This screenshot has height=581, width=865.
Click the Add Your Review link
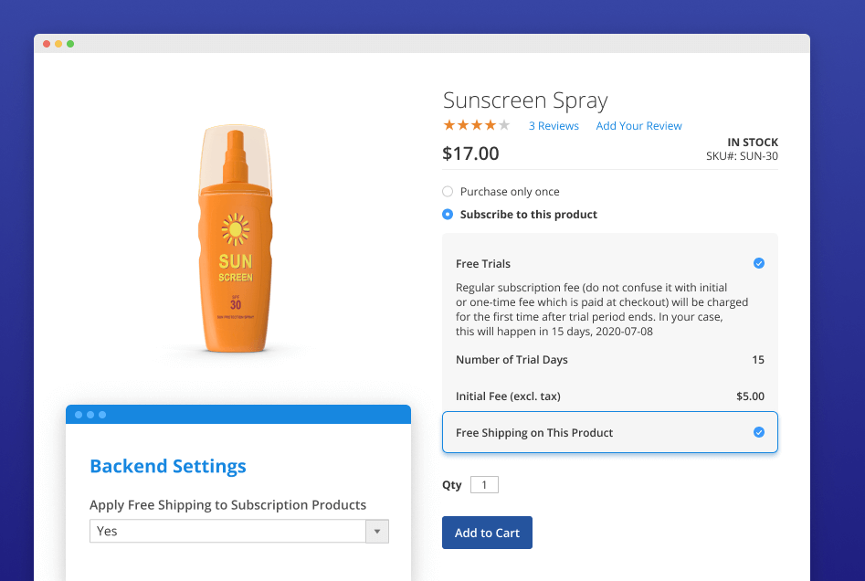point(638,126)
